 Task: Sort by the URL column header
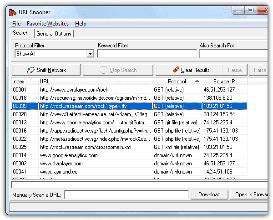coord(95,82)
